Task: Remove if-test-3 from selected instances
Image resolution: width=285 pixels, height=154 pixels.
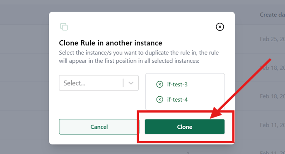Action: 159,84
